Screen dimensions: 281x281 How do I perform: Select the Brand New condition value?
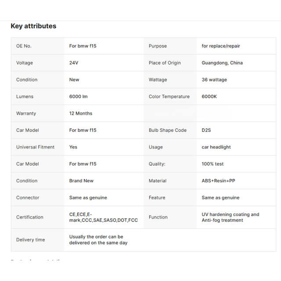coord(81,181)
